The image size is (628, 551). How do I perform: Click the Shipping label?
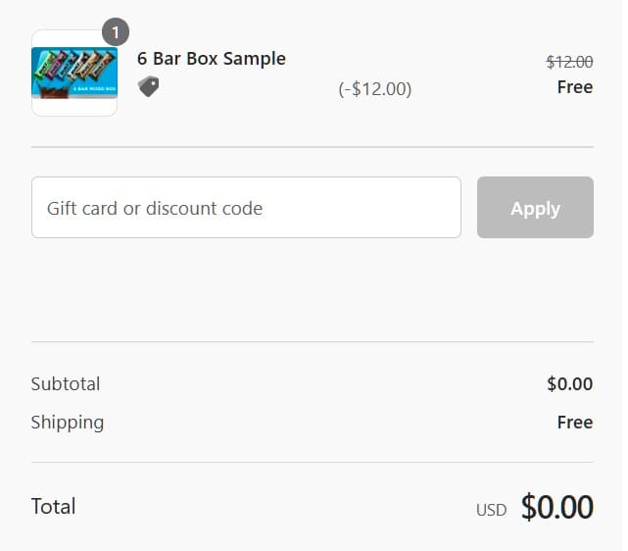coord(68,423)
